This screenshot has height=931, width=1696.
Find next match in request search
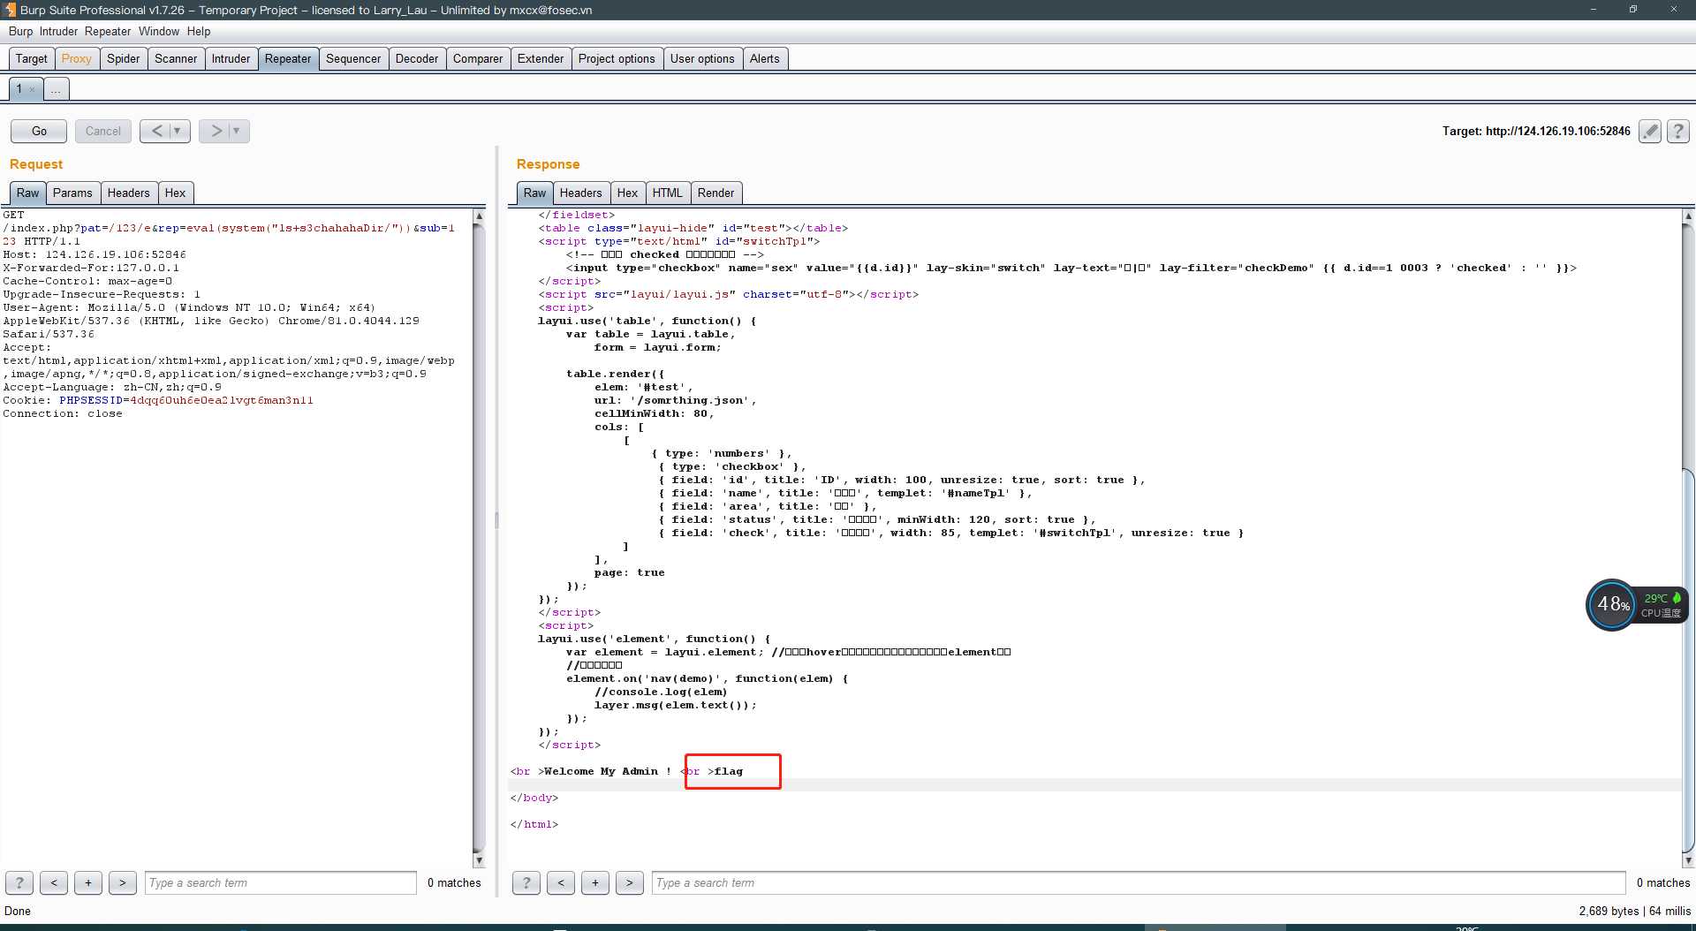pos(123,882)
